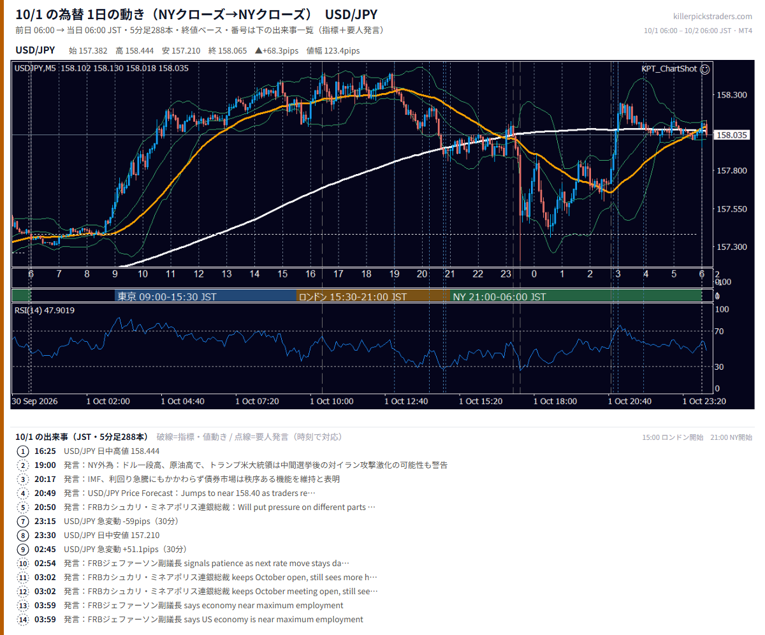765x635 pixels.
Task: Click event marker number 3 circle
Action: (x=24, y=479)
